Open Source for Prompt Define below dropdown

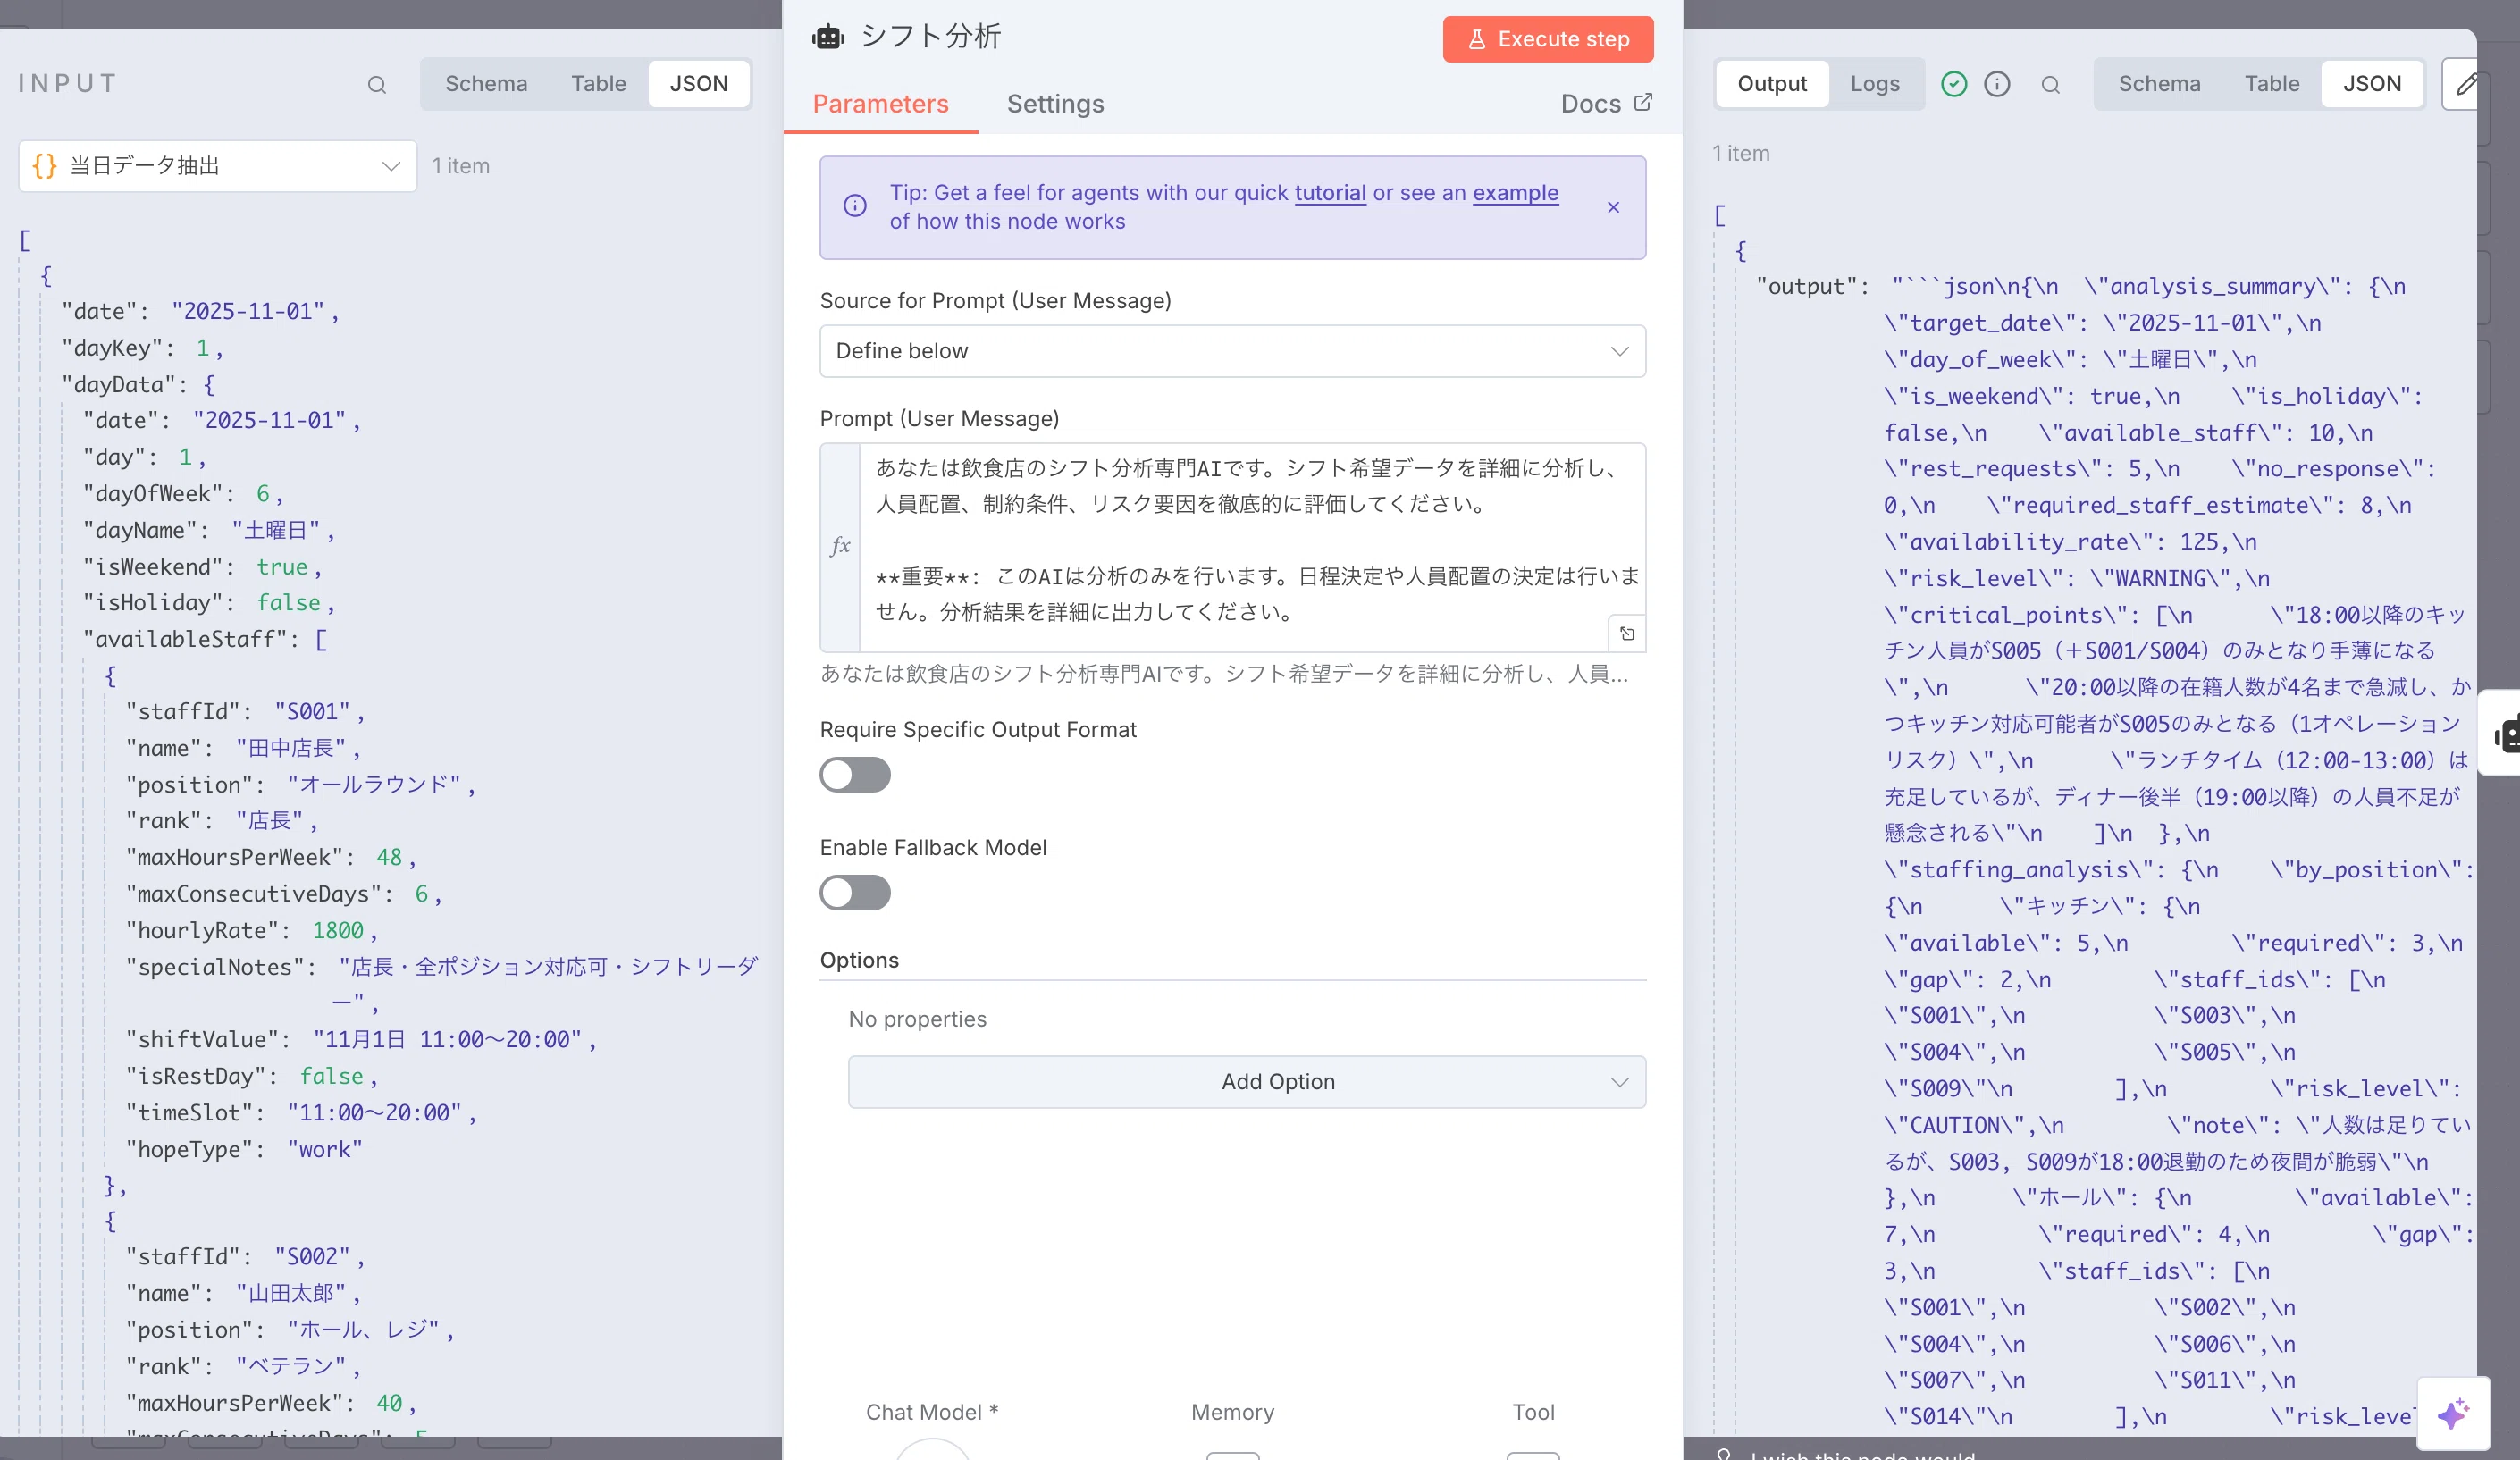[x=1232, y=351]
